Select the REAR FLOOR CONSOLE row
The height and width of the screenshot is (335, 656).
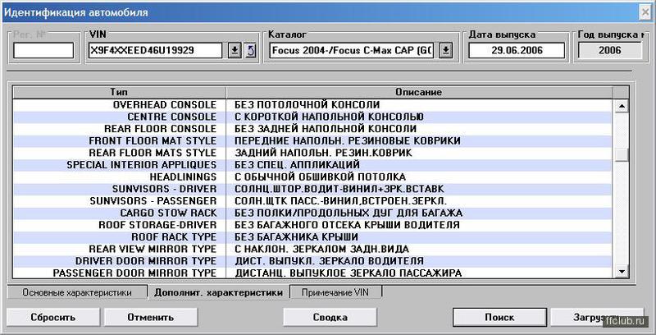[313, 129]
